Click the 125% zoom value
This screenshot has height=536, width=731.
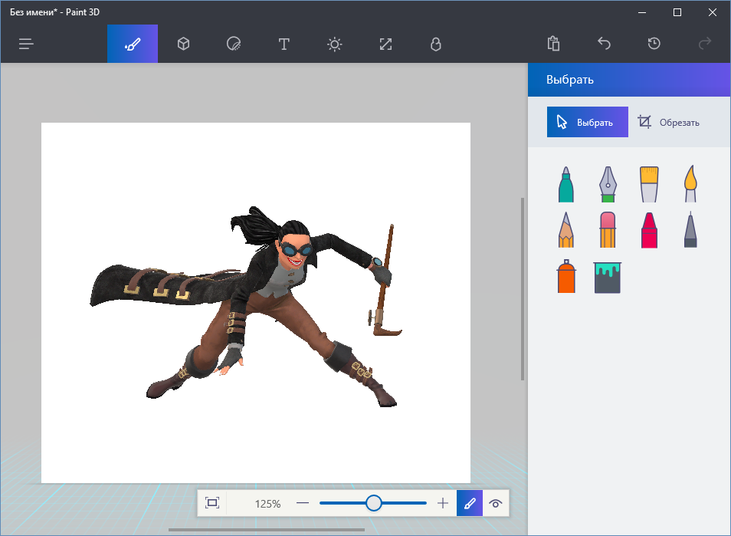267,503
